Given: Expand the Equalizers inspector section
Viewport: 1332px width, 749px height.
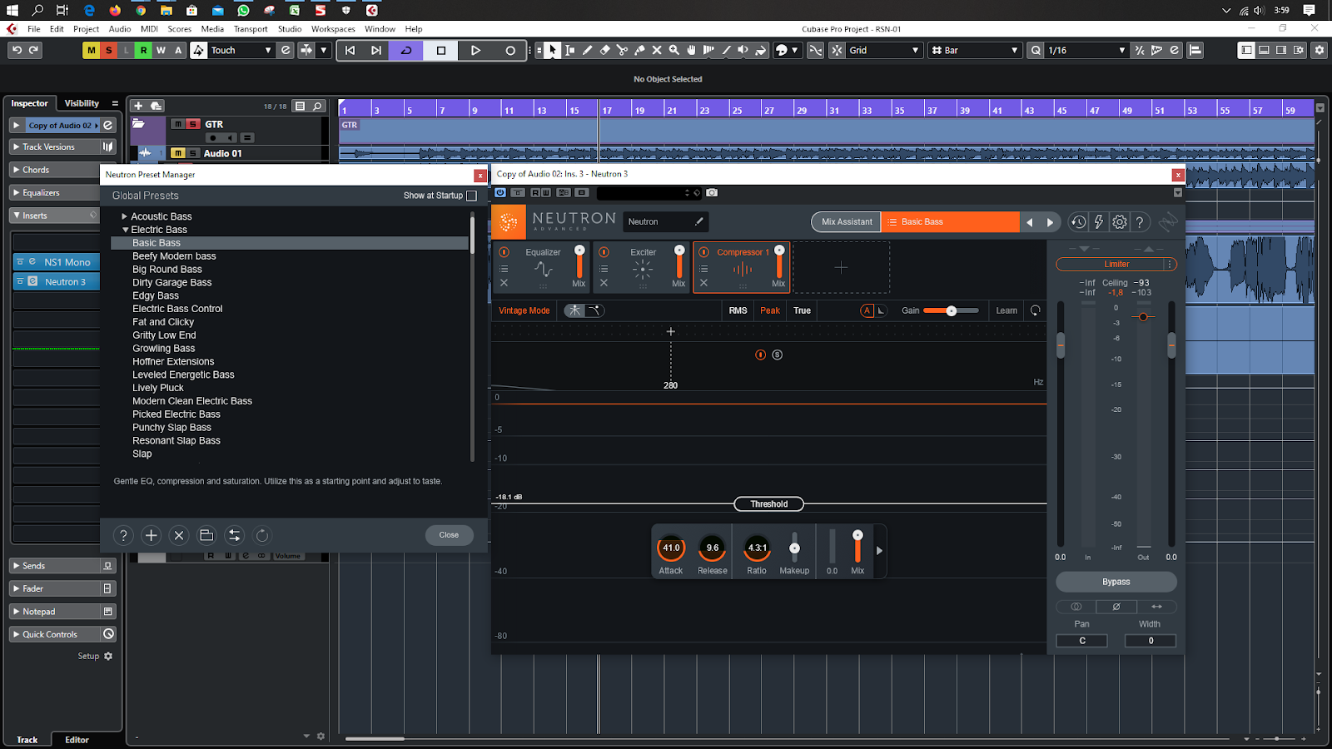Looking at the screenshot, I should [x=16, y=192].
